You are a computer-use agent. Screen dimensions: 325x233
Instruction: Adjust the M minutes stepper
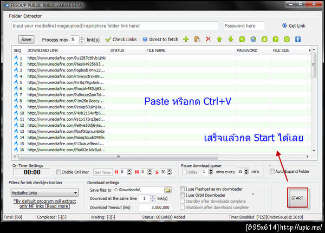tap(149, 172)
